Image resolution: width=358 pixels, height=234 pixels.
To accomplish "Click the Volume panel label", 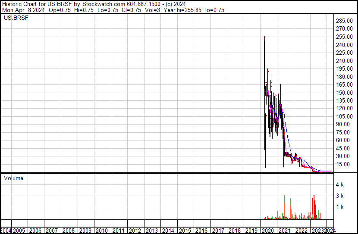I will tap(13, 178).
